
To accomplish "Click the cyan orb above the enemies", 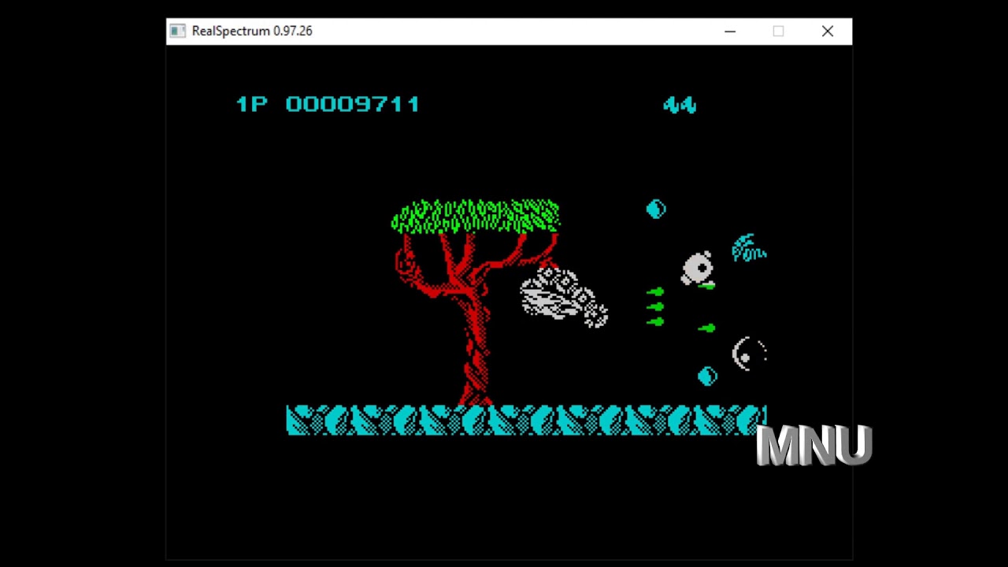I will (656, 209).
